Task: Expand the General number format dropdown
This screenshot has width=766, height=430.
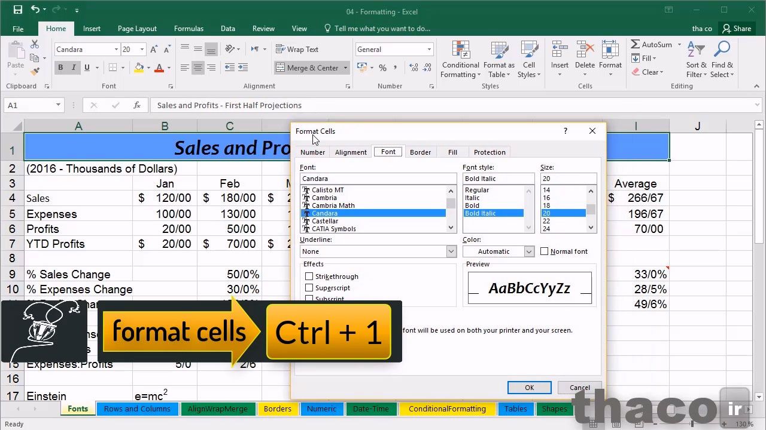Action: click(429, 50)
